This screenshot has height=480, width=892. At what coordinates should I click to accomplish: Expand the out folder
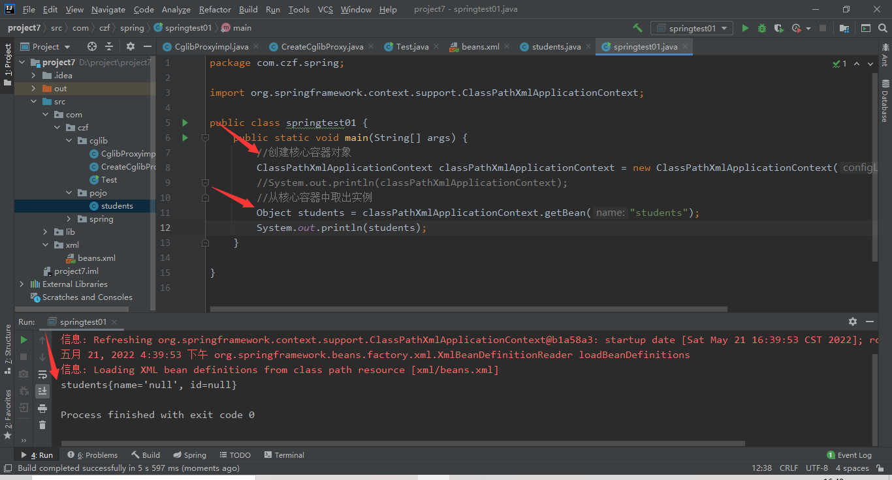coord(33,89)
